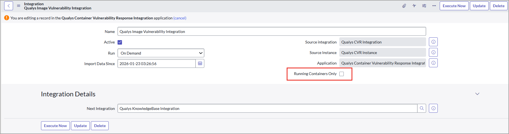Image resolution: width=509 pixels, height=134 pixels.
Task: Click the header title Qualys Image Vulnerability Integration
Action: (58, 8)
